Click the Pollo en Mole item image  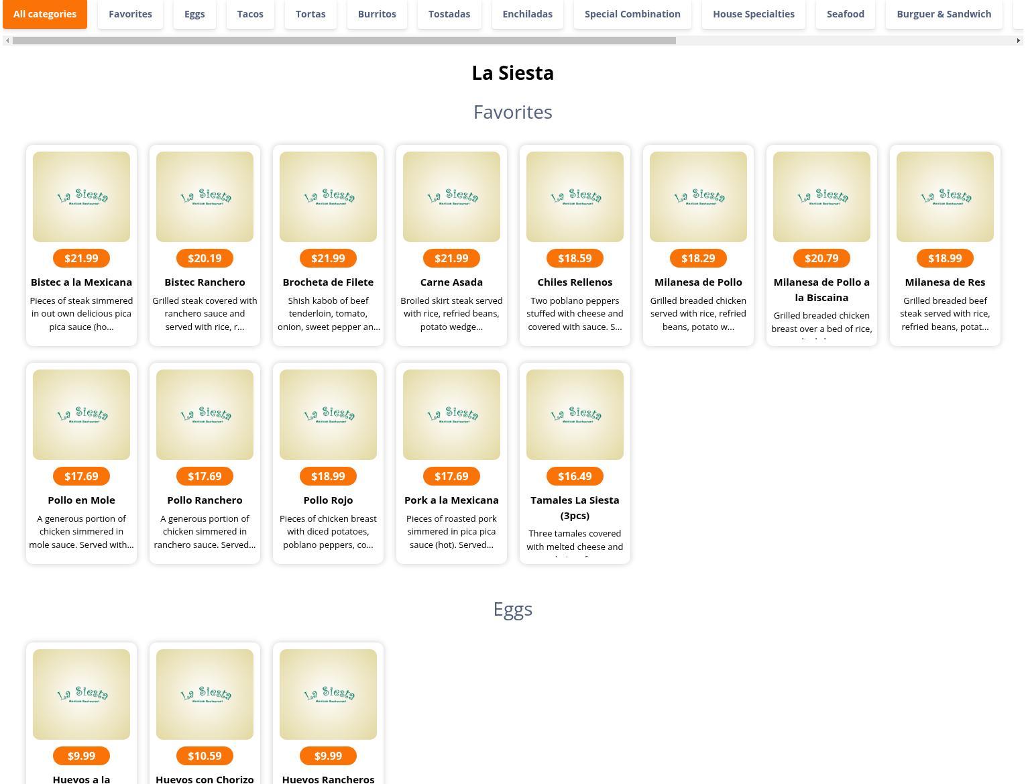point(81,414)
